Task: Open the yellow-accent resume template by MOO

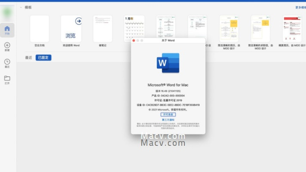Action: coord(229,29)
